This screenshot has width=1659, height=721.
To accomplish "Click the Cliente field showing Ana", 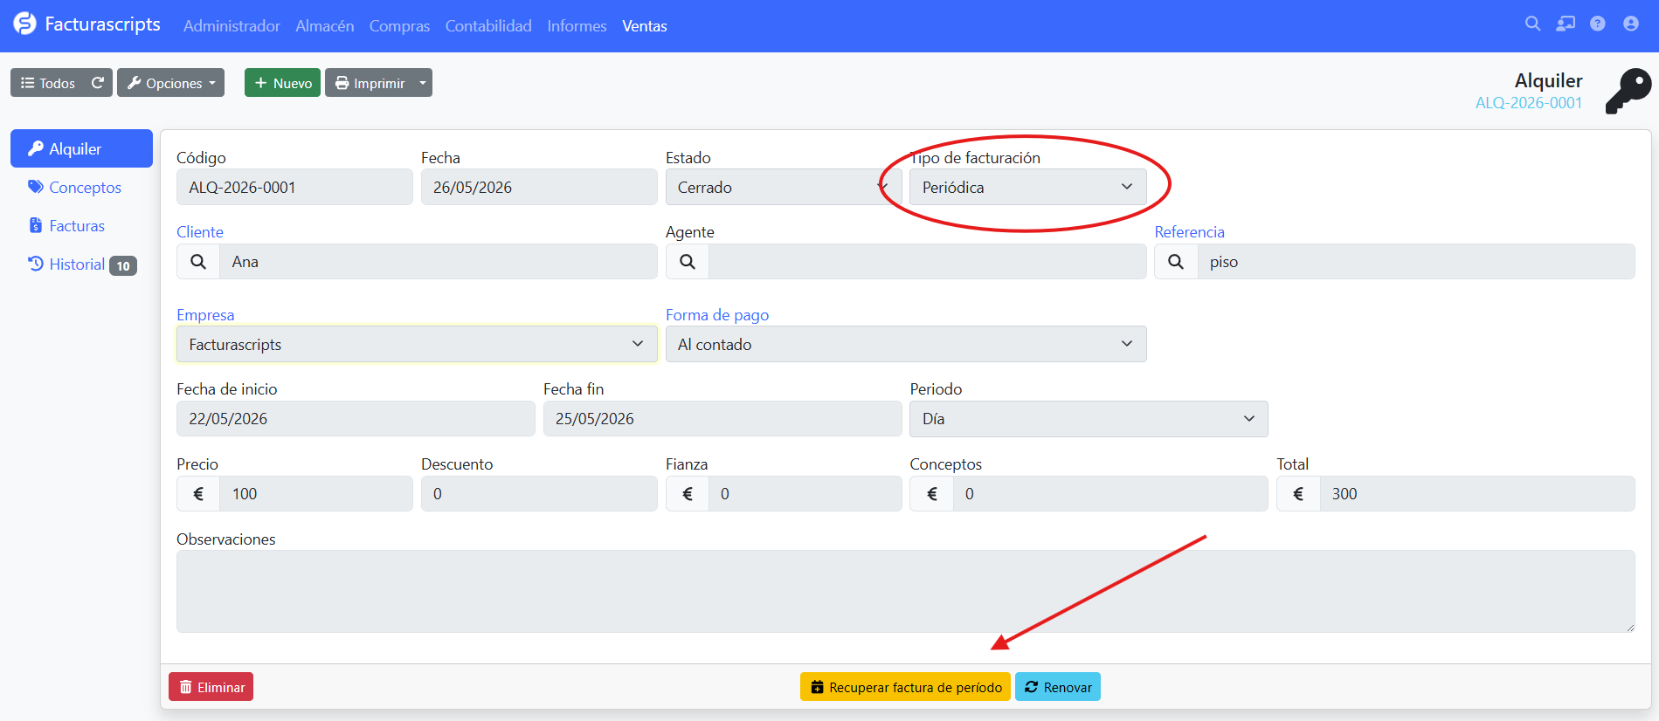I will [438, 262].
